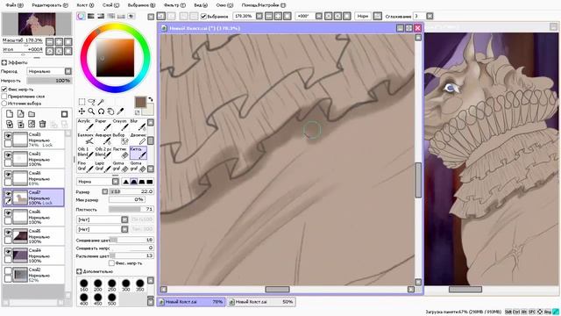
Task: Select the lasso selection tool
Action: click(91, 102)
